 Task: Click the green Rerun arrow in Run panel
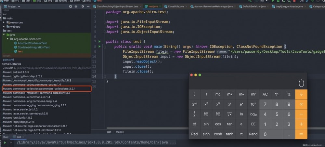[5, 143]
